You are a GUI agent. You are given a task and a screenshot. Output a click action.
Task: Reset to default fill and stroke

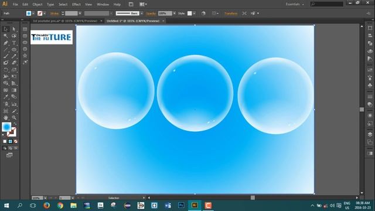(x=4, y=135)
